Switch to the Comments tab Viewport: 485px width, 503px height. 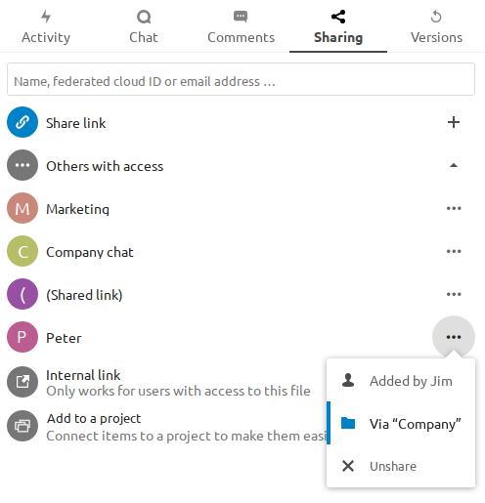click(241, 27)
